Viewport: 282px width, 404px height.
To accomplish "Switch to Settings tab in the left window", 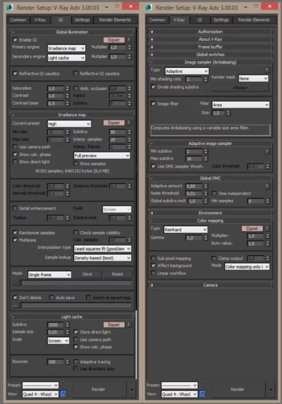I will 82,20.
